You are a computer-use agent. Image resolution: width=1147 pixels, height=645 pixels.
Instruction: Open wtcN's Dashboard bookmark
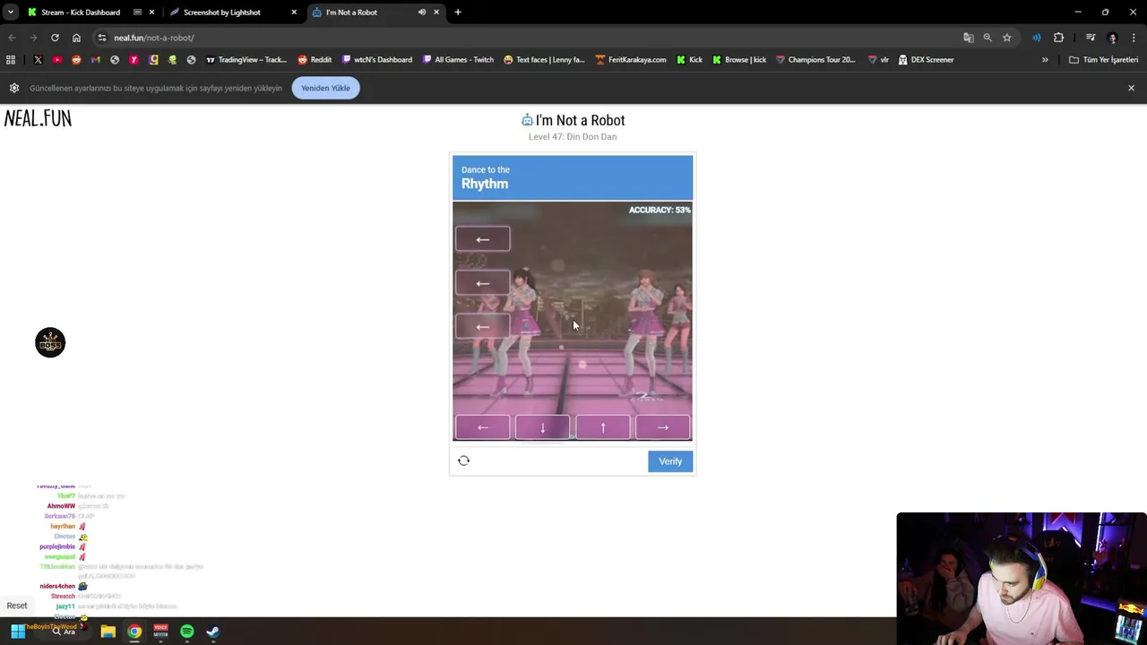[x=377, y=60]
